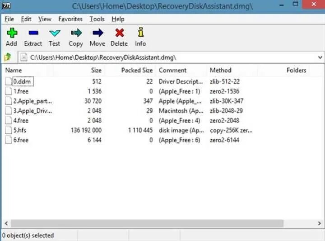325x241 pixels.
Task: Click the scroll right arrow
Action: (x=319, y=223)
